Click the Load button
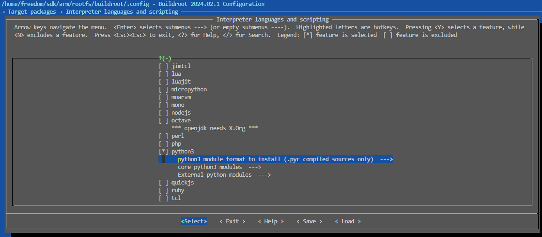Image resolution: width=542 pixels, height=237 pixels. click(348, 221)
